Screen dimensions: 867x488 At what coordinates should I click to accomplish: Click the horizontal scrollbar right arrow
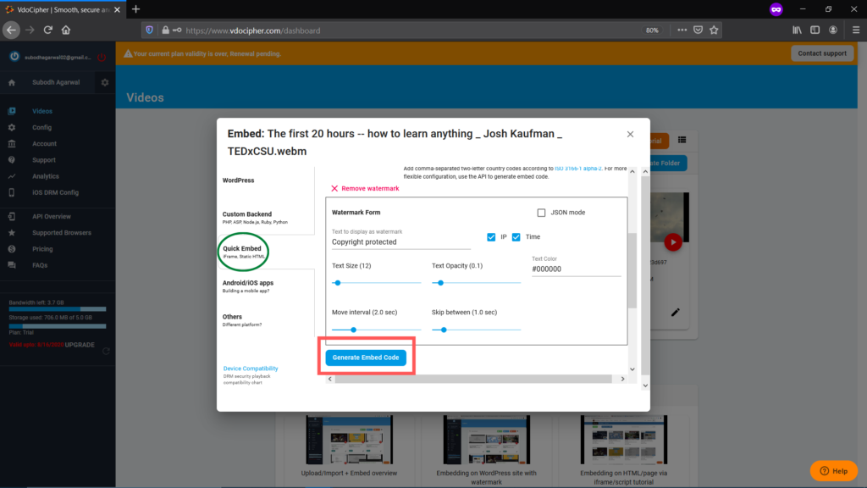[x=622, y=379]
